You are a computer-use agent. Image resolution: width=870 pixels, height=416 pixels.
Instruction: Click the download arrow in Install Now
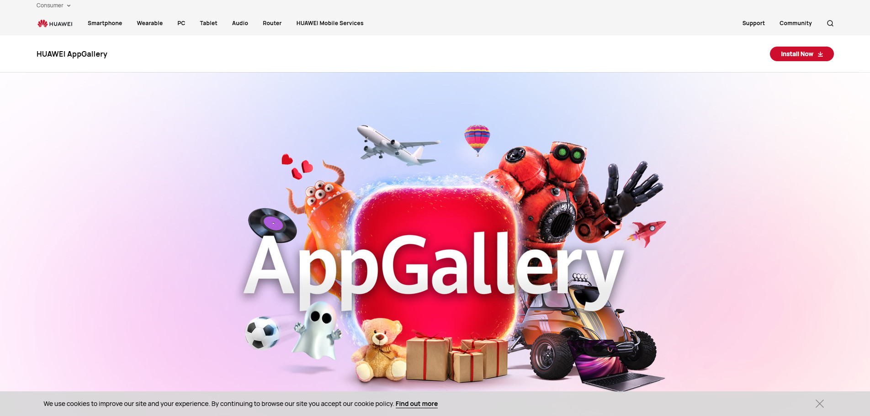[x=821, y=54]
